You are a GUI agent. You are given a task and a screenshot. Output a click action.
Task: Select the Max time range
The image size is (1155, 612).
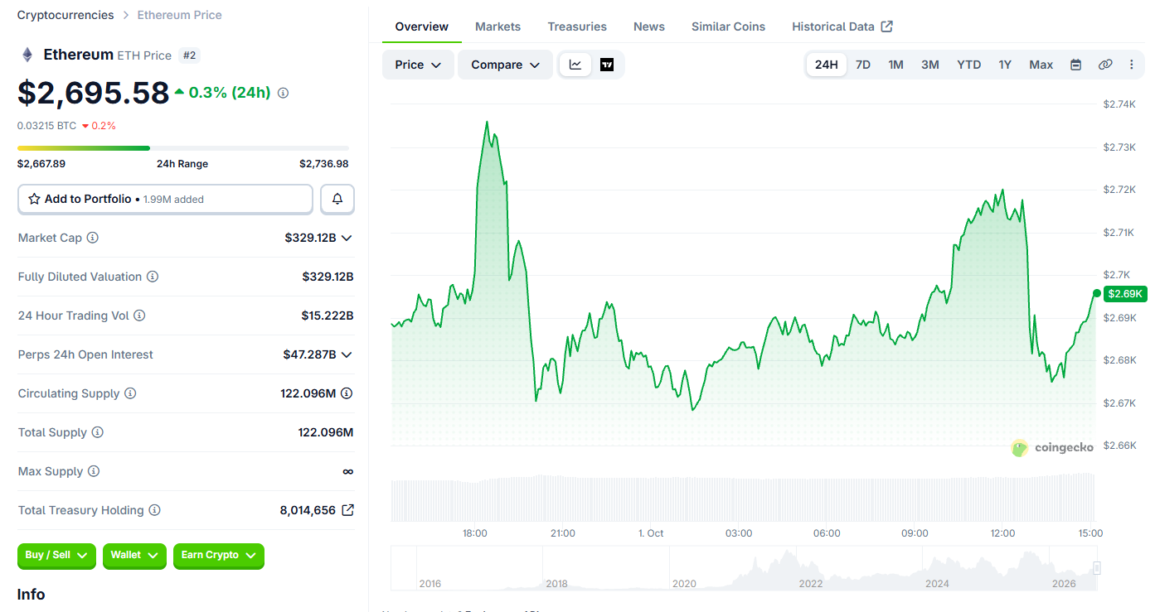point(1041,65)
